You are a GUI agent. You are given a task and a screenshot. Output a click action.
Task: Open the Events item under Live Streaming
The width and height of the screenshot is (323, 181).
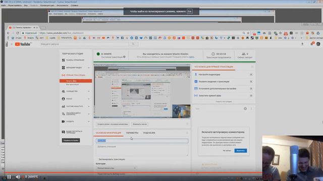pyautogui.click(x=72, y=84)
